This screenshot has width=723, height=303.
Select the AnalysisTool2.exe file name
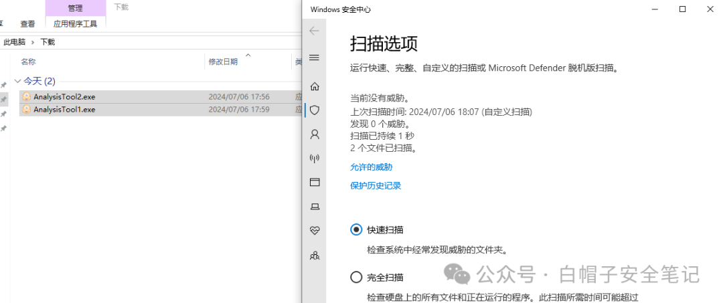[x=64, y=97]
